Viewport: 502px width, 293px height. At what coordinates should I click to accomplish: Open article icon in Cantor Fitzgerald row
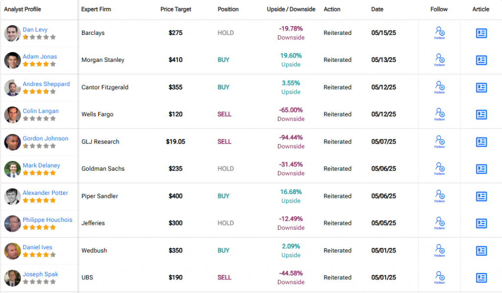[481, 87]
